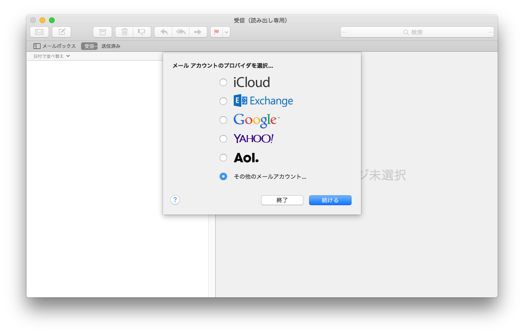Click the help question mark button
This screenshot has width=524, height=335.
pos(175,200)
